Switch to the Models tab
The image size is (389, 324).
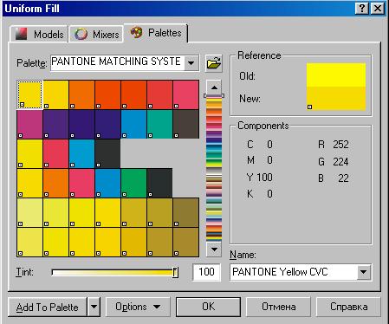[x=39, y=35]
